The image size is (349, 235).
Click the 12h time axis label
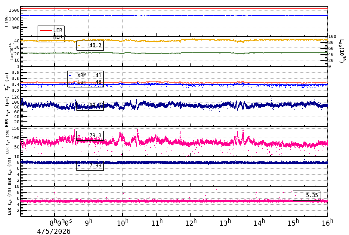(191, 222)
